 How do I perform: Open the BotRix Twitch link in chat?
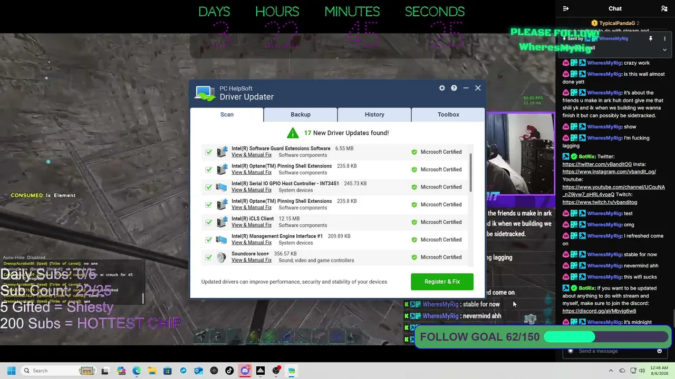pos(600,202)
